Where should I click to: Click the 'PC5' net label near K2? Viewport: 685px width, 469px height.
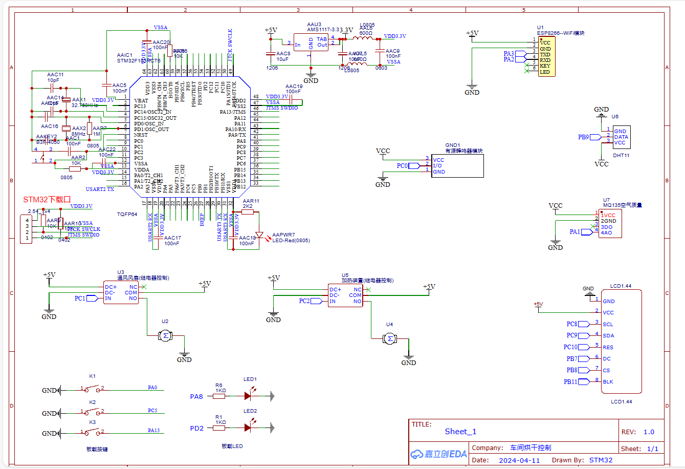click(x=152, y=411)
